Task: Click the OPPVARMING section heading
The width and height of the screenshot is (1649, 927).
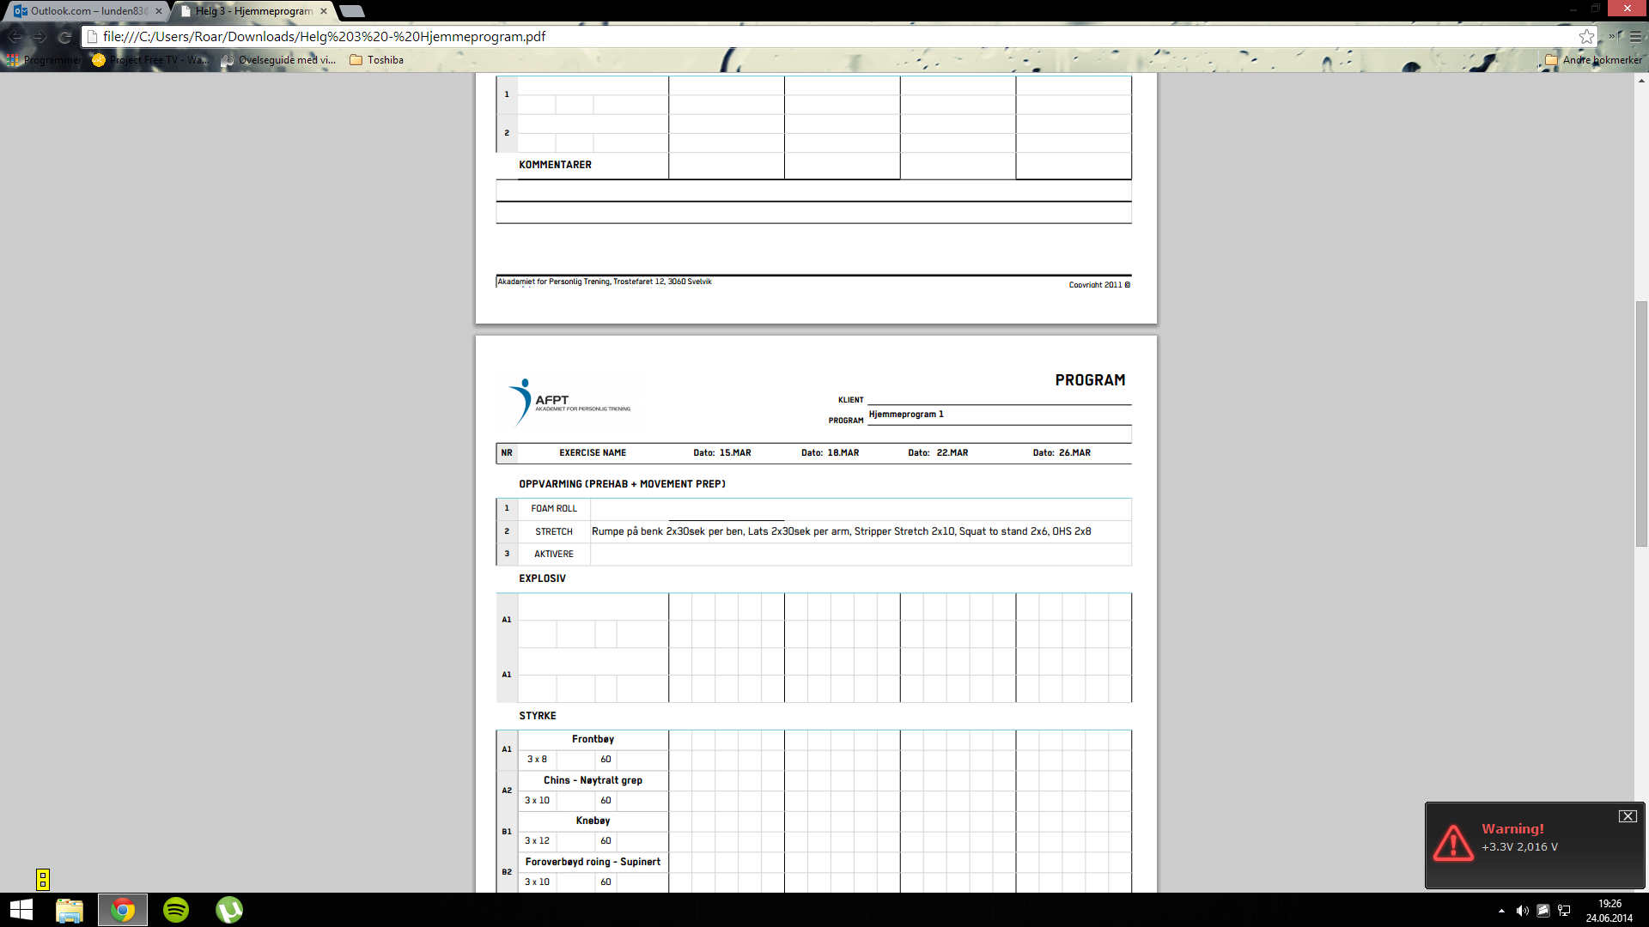Action: [x=622, y=484]
